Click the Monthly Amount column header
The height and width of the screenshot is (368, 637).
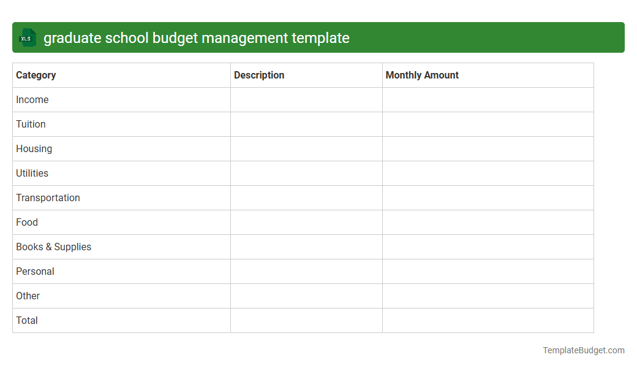tap(421, 75)
